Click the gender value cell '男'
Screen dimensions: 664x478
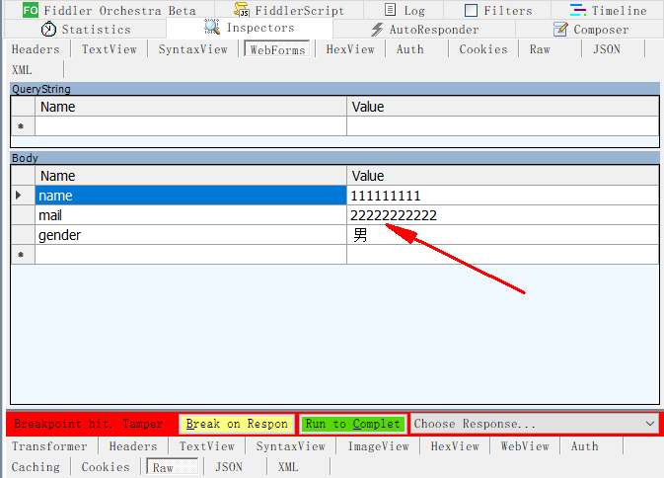(x=502, y=235)
